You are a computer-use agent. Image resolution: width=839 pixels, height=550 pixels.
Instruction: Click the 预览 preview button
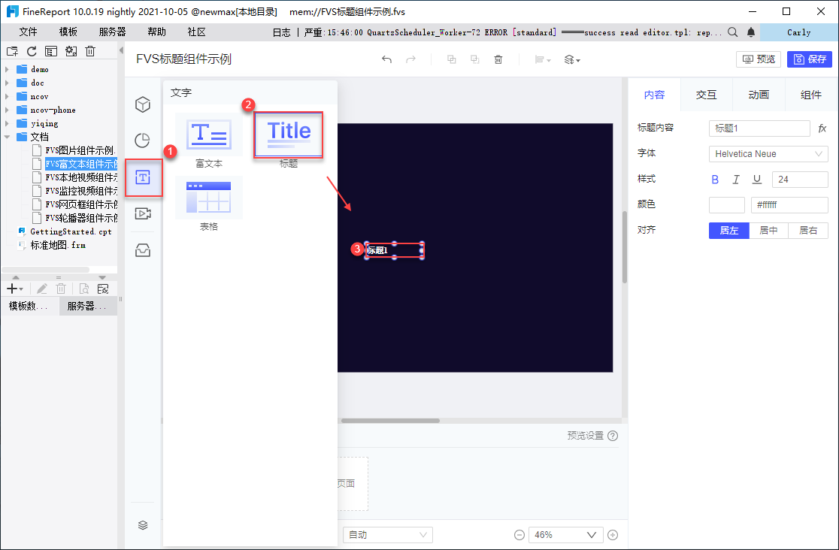pyautogui.click(x=759, y=59)
